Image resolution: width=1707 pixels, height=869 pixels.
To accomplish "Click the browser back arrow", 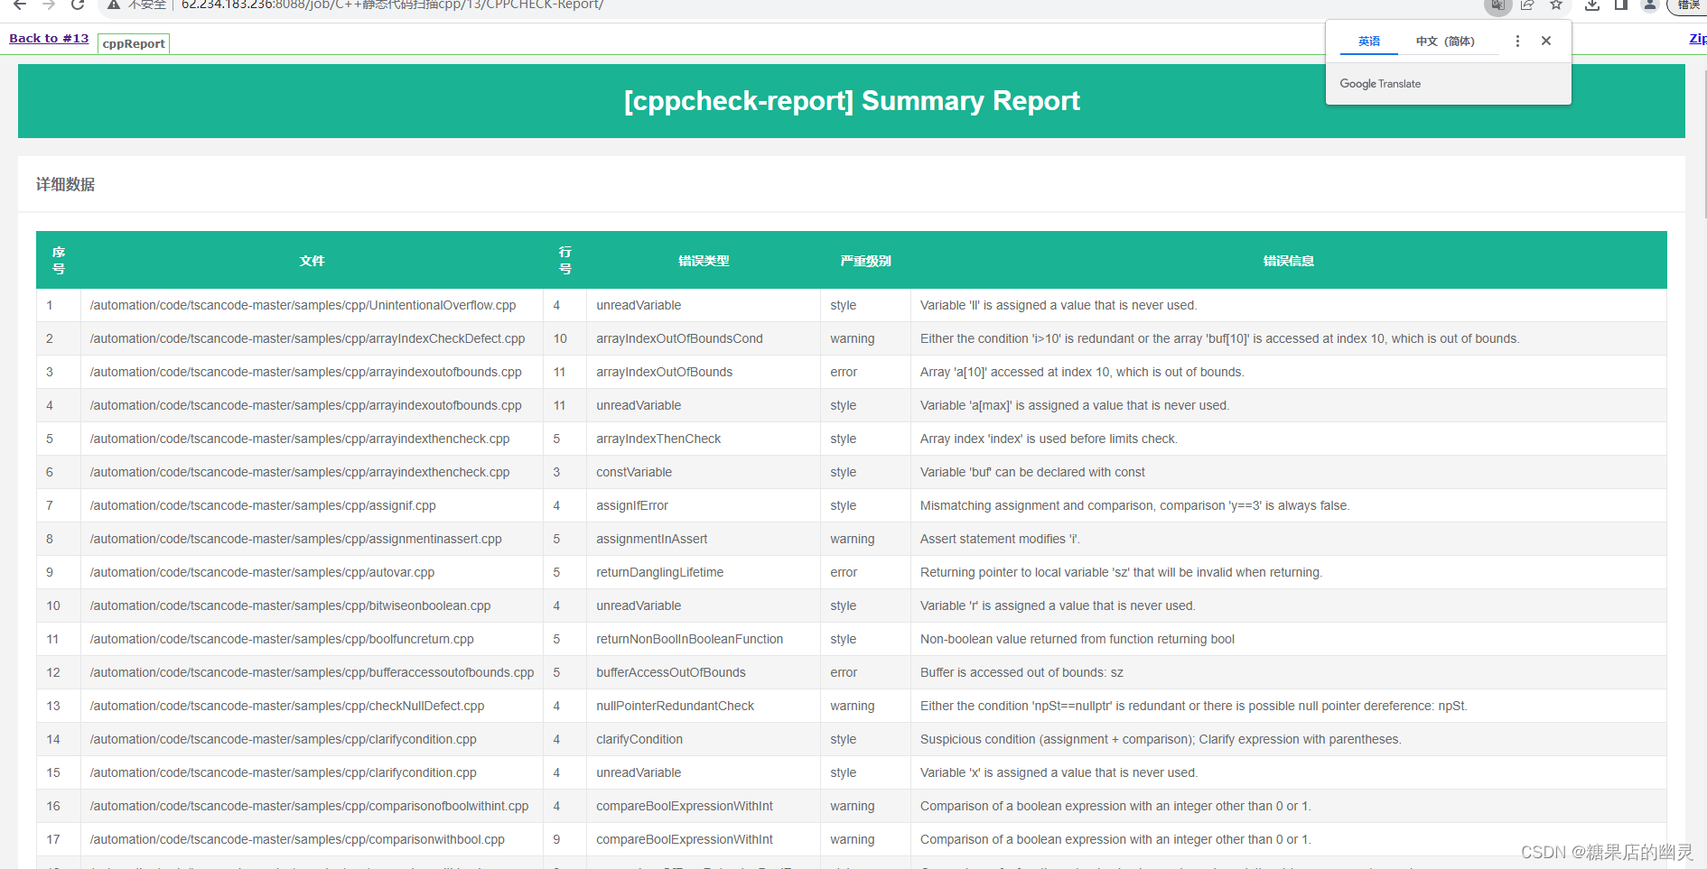I will pos(20,5).
